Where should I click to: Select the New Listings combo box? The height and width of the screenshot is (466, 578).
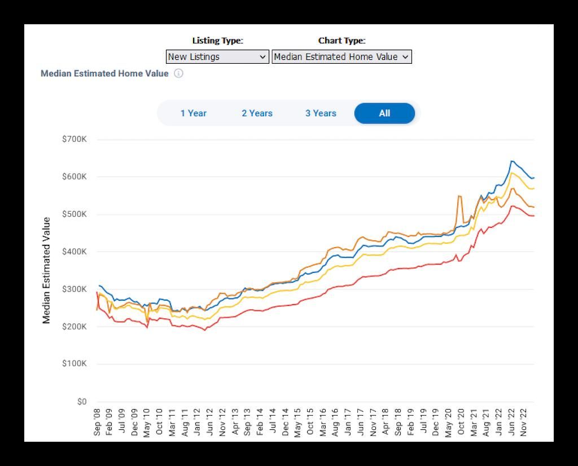[x=217, y=56]
